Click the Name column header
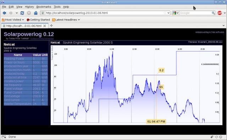The width and height of the screenshot is (227, 140). tap(18, 55)
